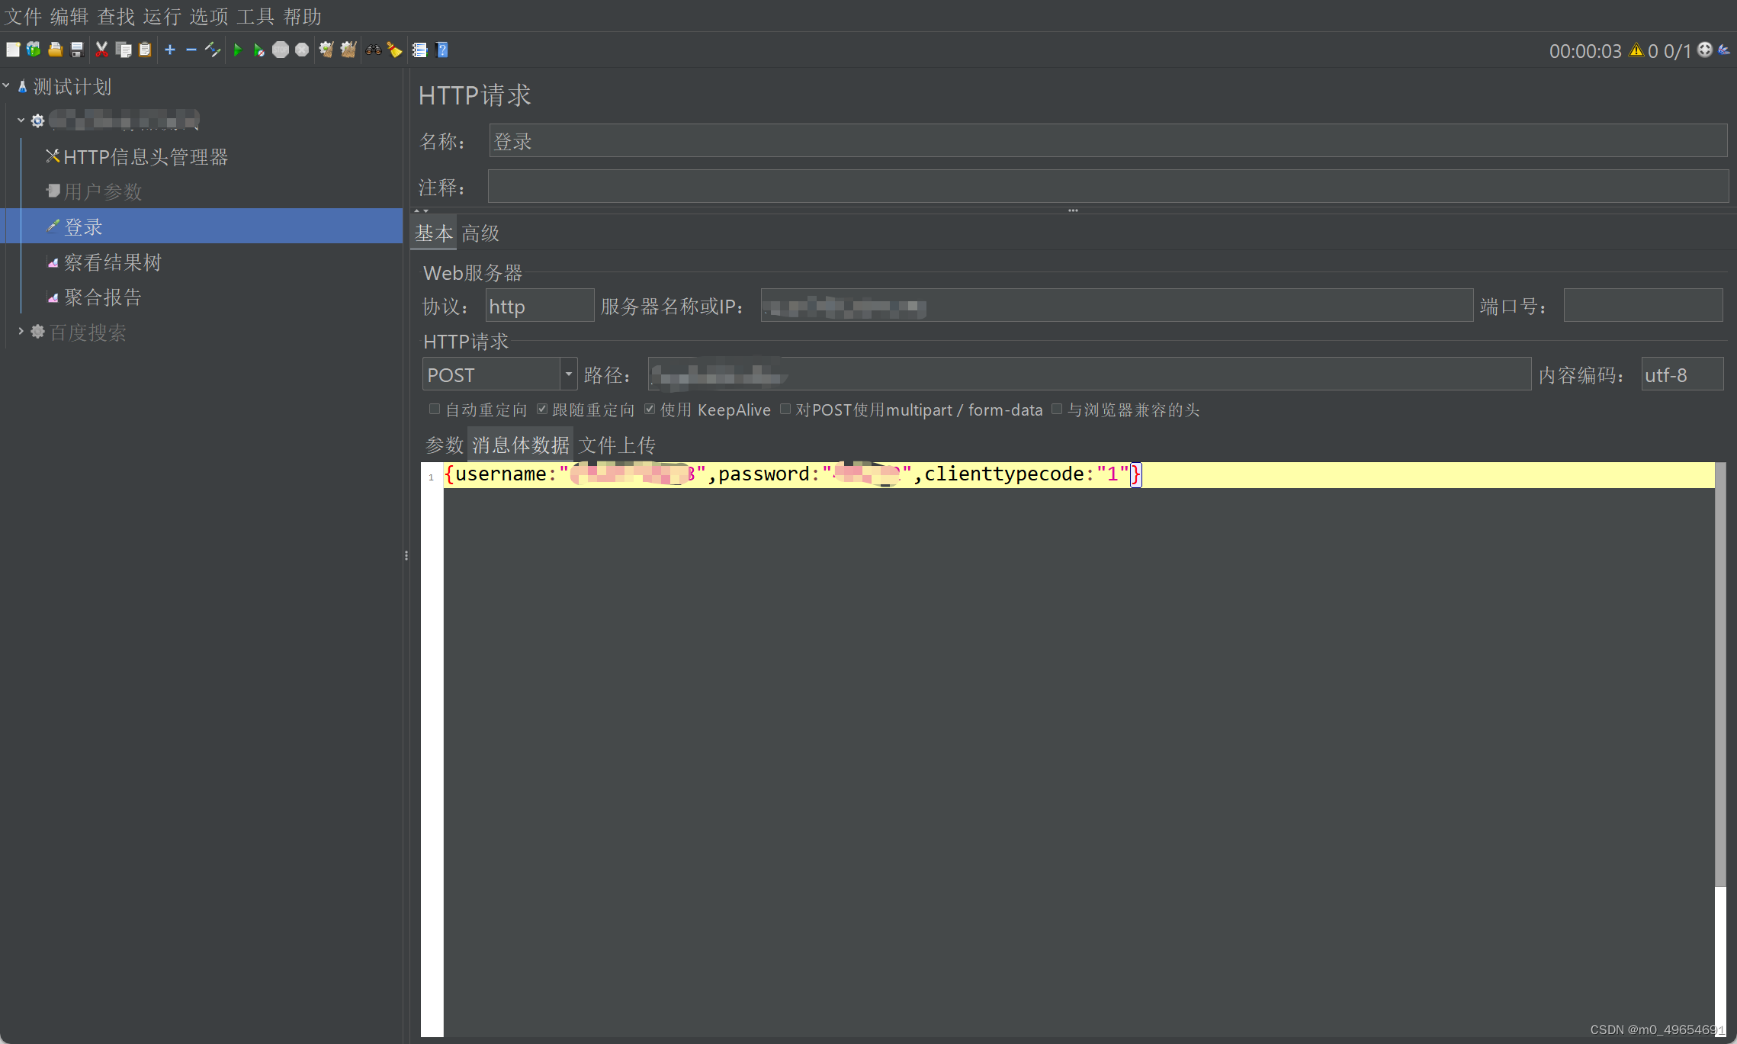The height and width of the screenshot is (1044, 1737).
Task: Click the green Start run icon
Action: (x=237, y=50)
